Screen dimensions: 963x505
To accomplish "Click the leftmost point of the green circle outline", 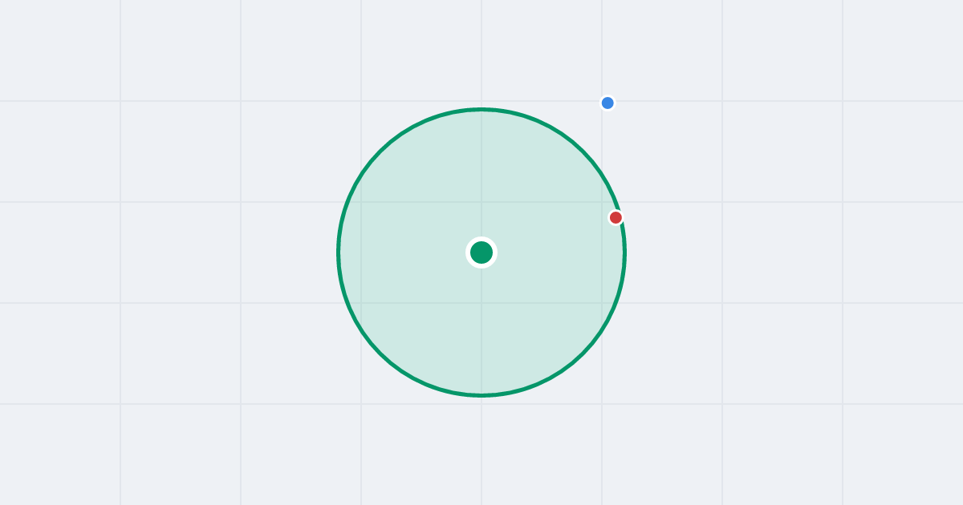I will point(338,252).
